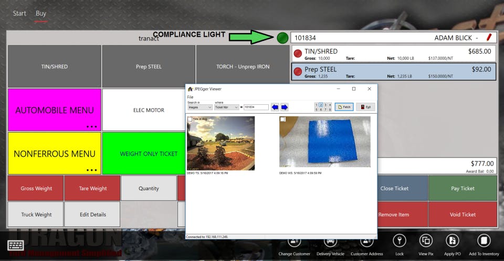Expand the AUTOMOBILE MENU tile
This screenshot has width=504, height=261.
coord(55,110)
